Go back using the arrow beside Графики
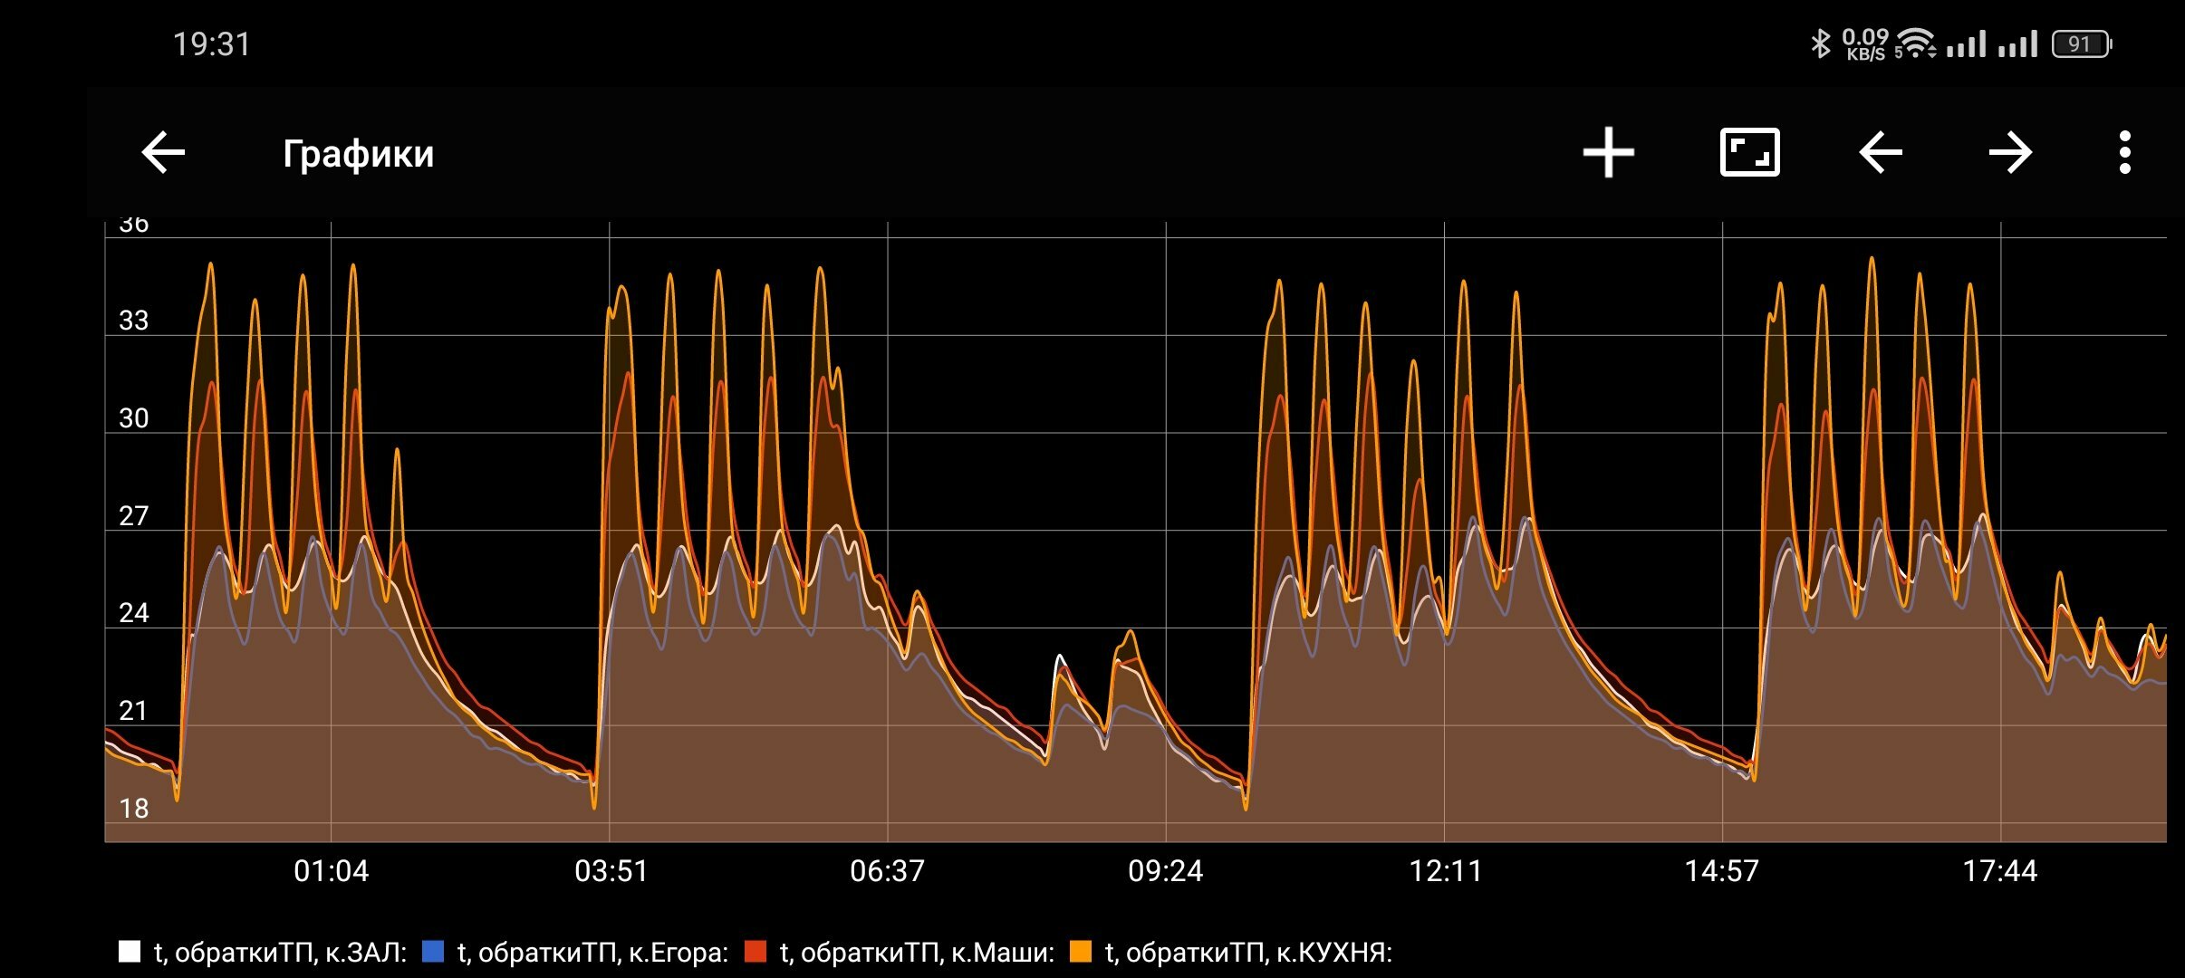Viewport: 2185px width, 978px height. (x=163, y=152)
